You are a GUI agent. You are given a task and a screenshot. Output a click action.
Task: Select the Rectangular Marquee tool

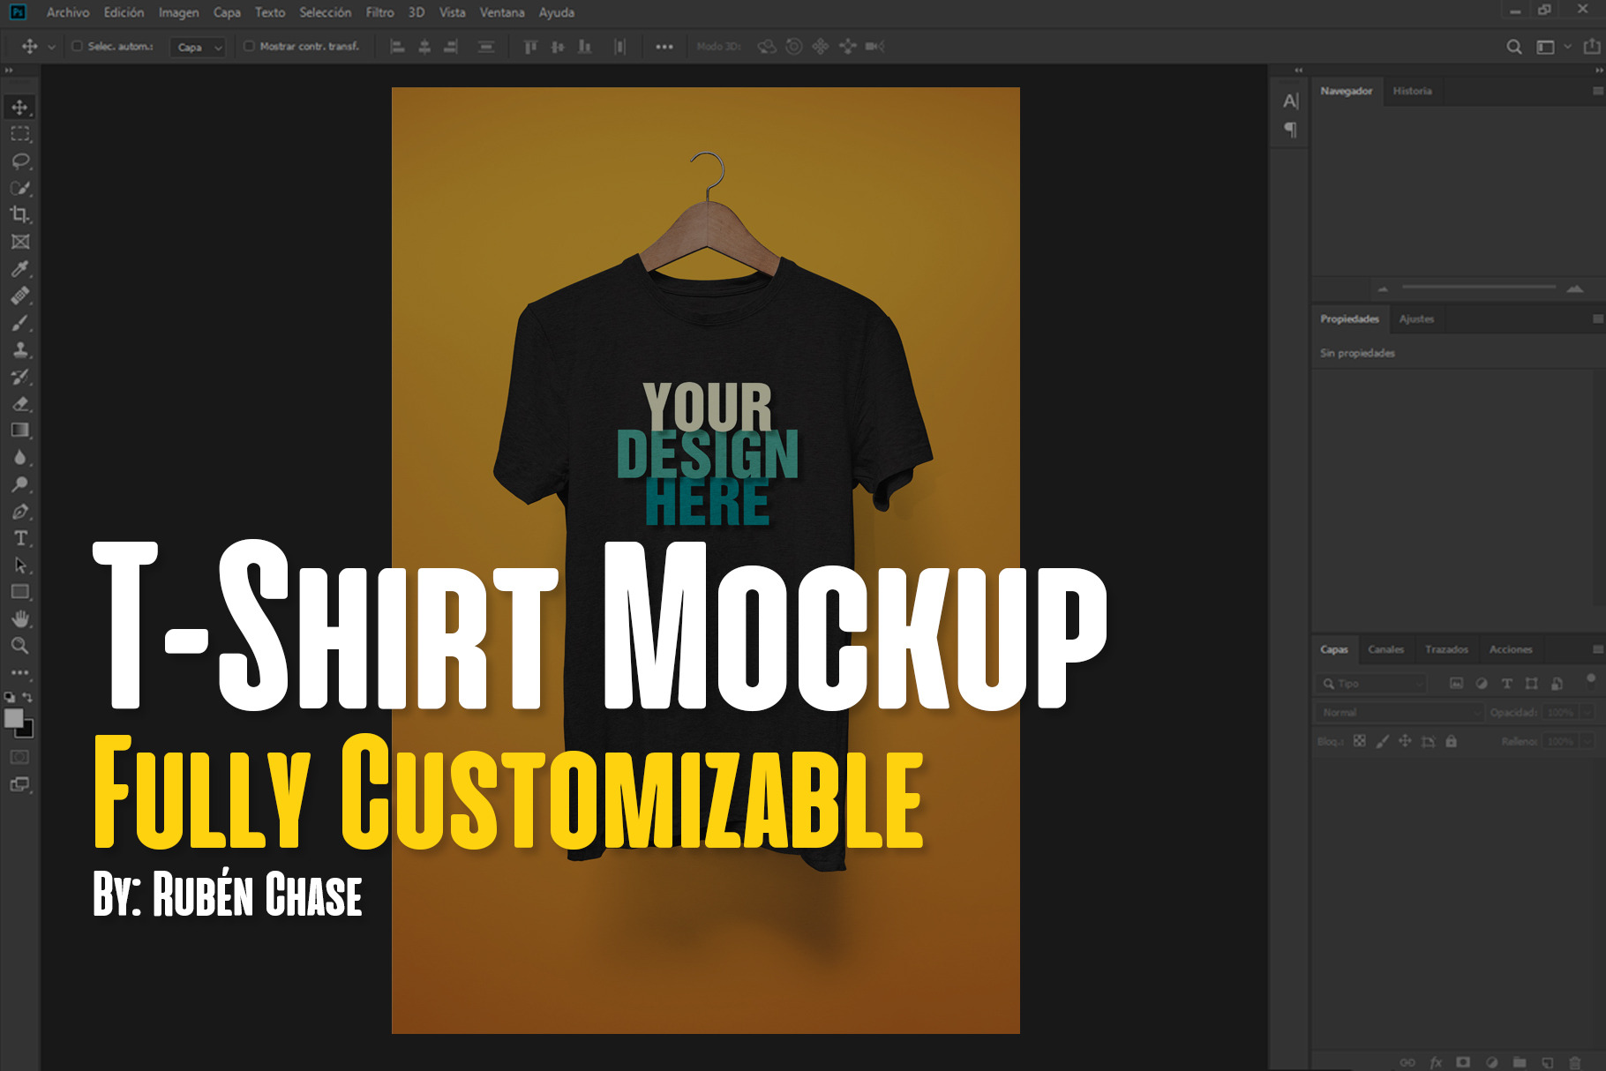pyautogui.click(x=19, y=134)
